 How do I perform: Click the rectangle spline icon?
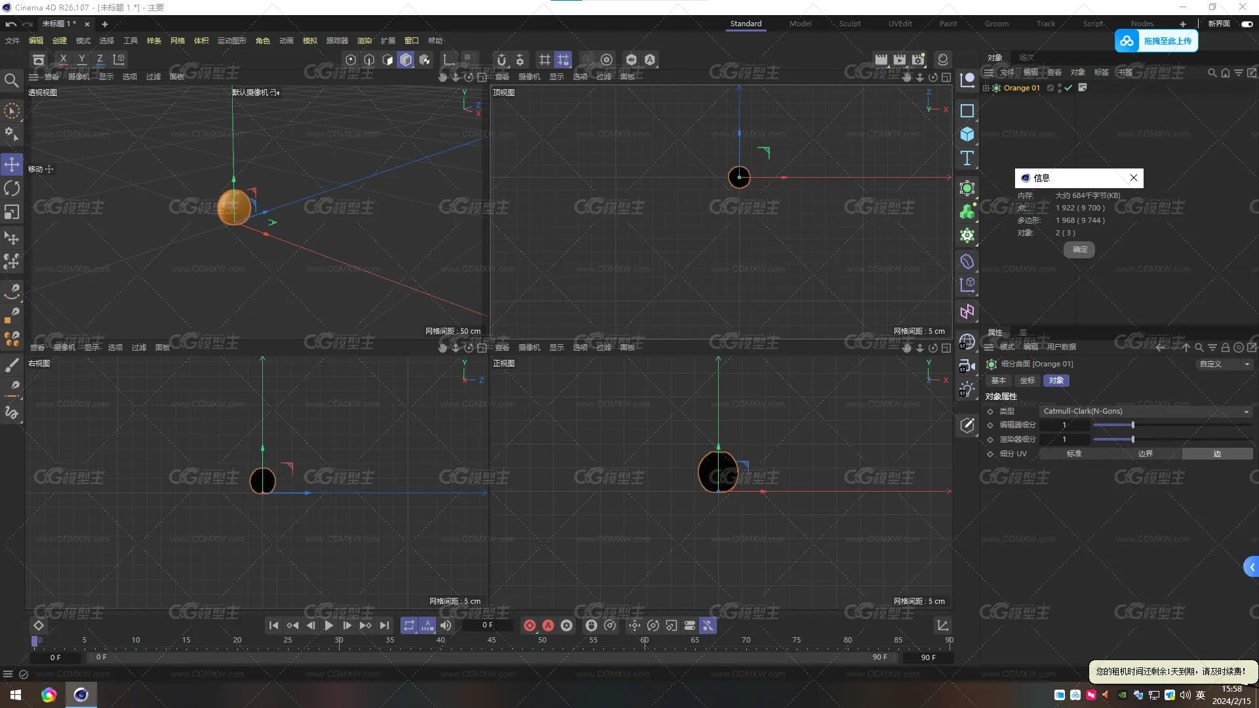(x=967, y=111)
